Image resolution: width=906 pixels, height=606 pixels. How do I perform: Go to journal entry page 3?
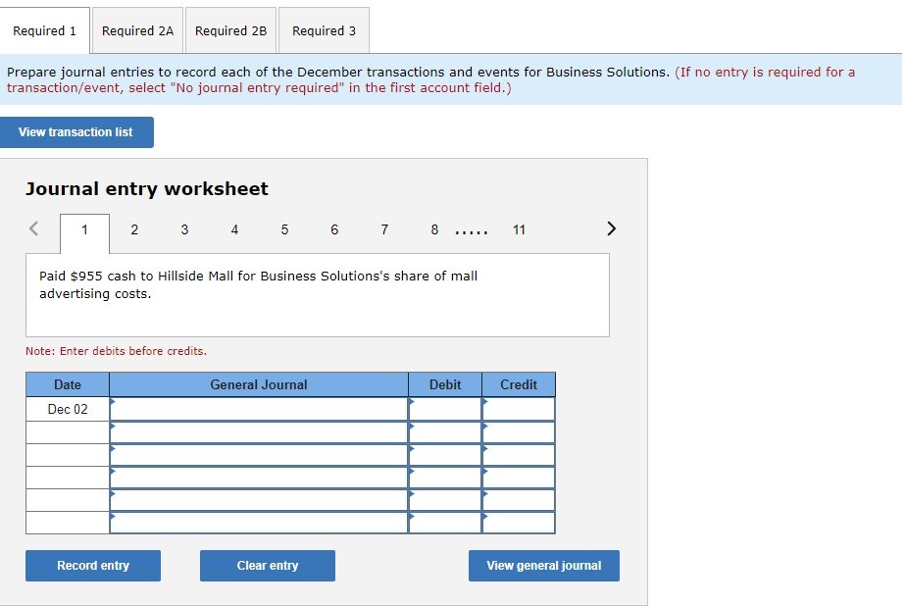(184, 229)
